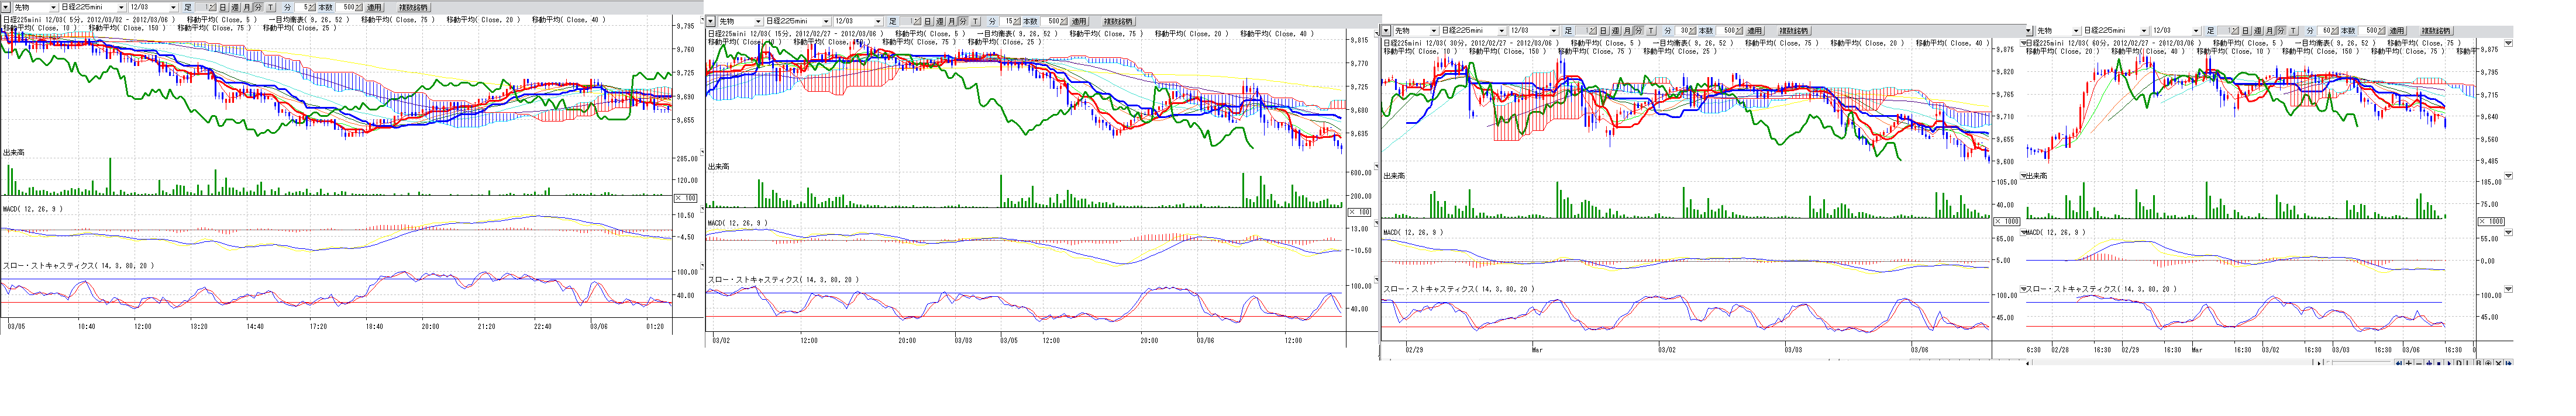This screenshot has height=416, width=2576.
Task: Open the arrow menu left of 先物 in the 60-minute chart
Action: pos(2029,31)
